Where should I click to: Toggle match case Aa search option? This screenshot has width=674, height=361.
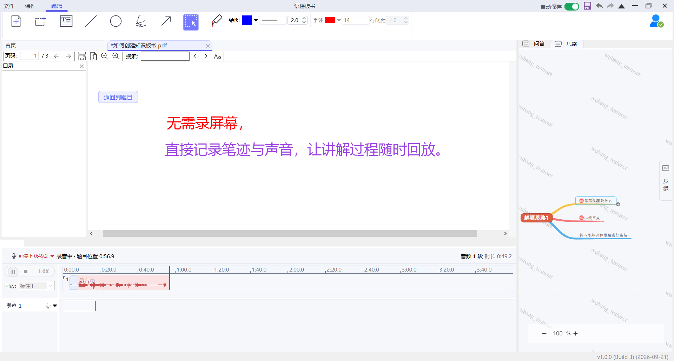coord(217,56)
